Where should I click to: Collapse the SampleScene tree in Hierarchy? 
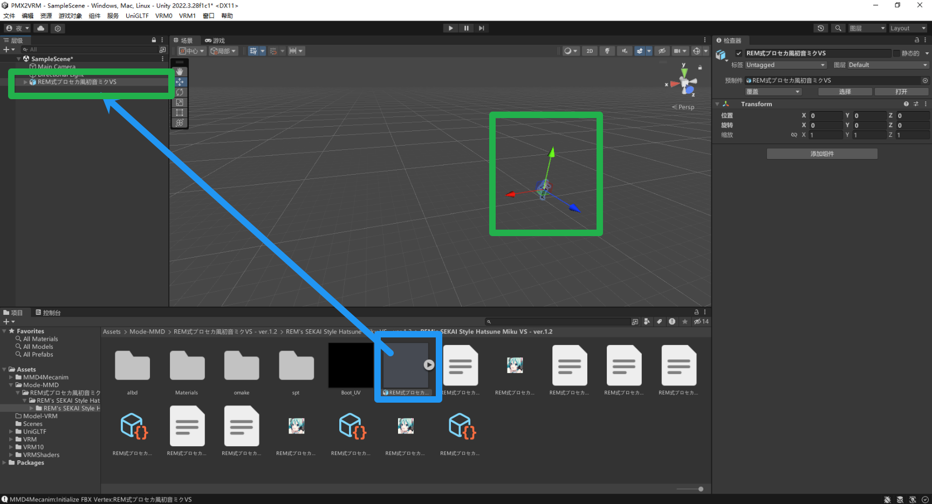tap(19, 59)
